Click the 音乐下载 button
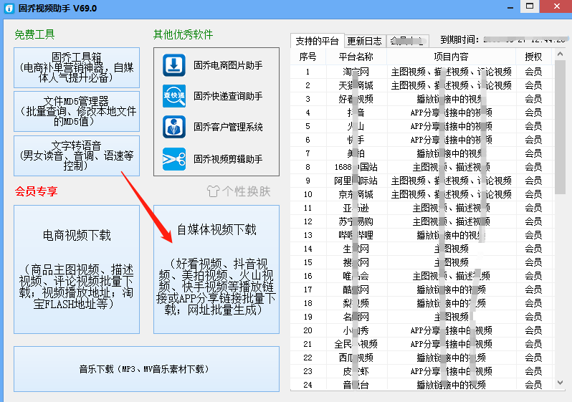572x402 pixels. pyautogui.click(x=146, y=369)
